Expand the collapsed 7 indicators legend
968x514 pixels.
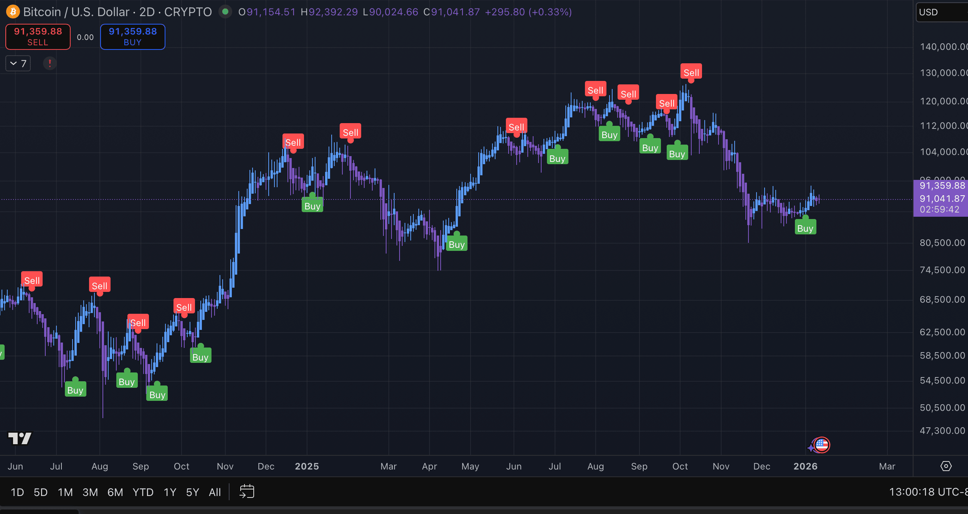(x=18, y=63)
